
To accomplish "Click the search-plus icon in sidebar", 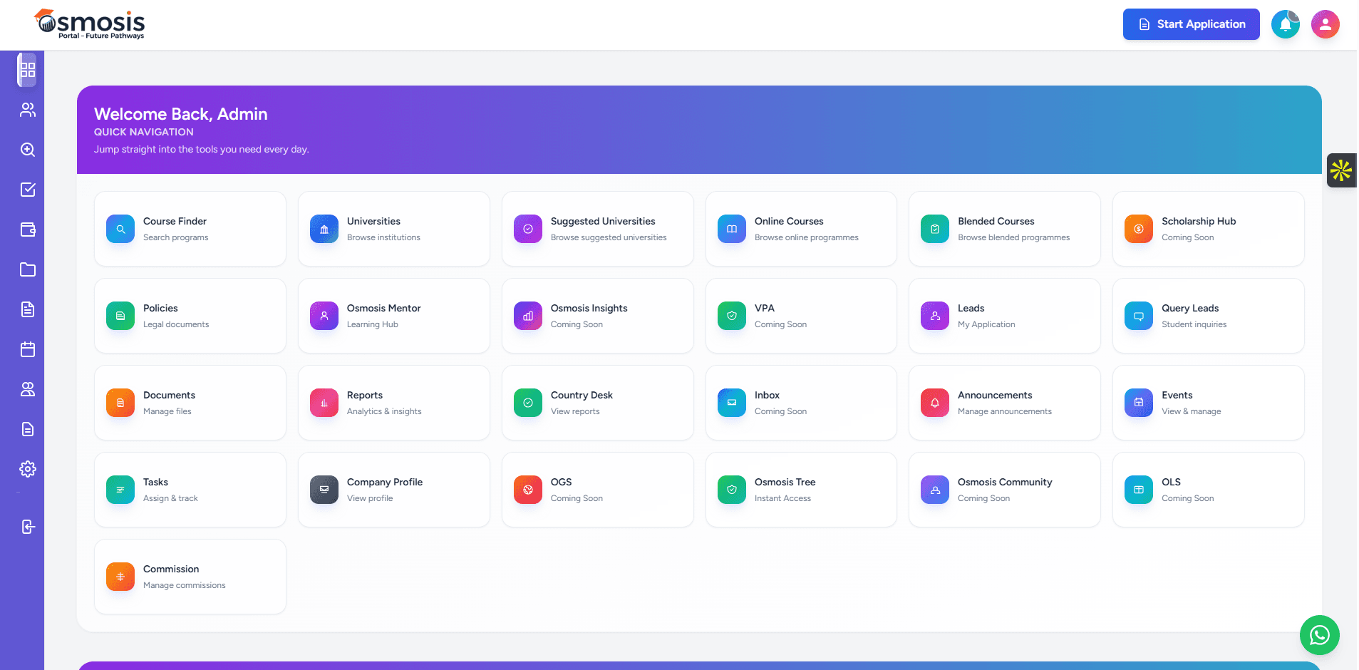I will [x=27, y=150].
